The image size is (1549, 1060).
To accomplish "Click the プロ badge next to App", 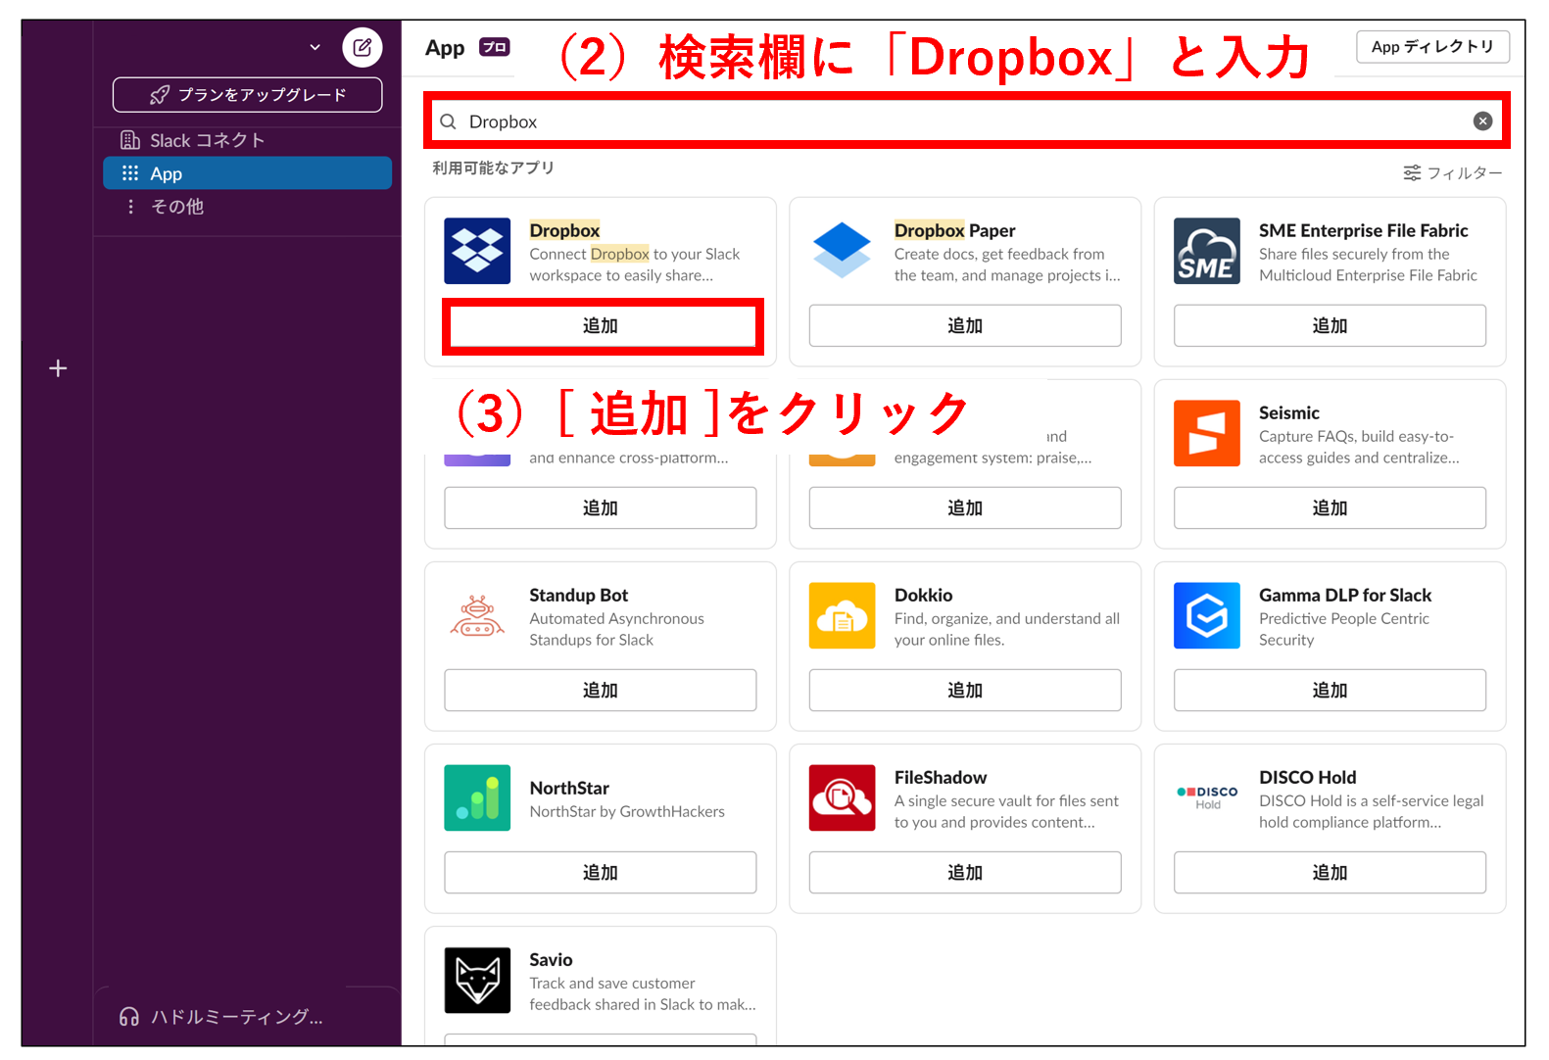I will pyautogui.click(x=494, y=47).
